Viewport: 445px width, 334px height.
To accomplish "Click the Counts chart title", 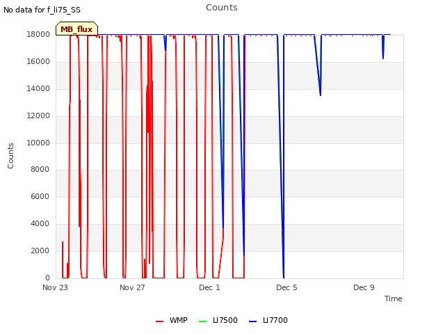I will pos(222,8).
